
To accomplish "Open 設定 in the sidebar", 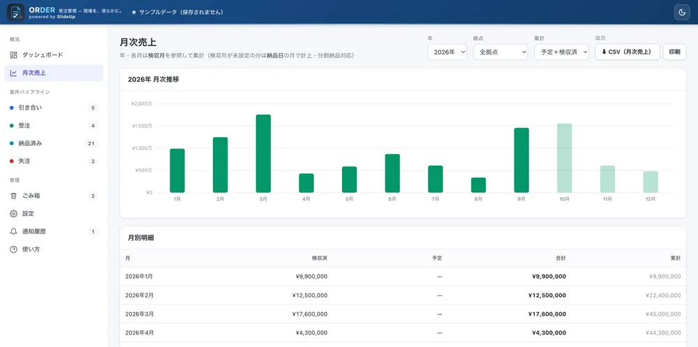I will (x=54, y=214).
